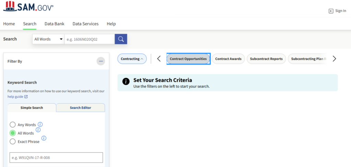351x167 pixels.
Task: Click the SAM.GOV logo
Action: pyautogui.click(x=28, y=7)
